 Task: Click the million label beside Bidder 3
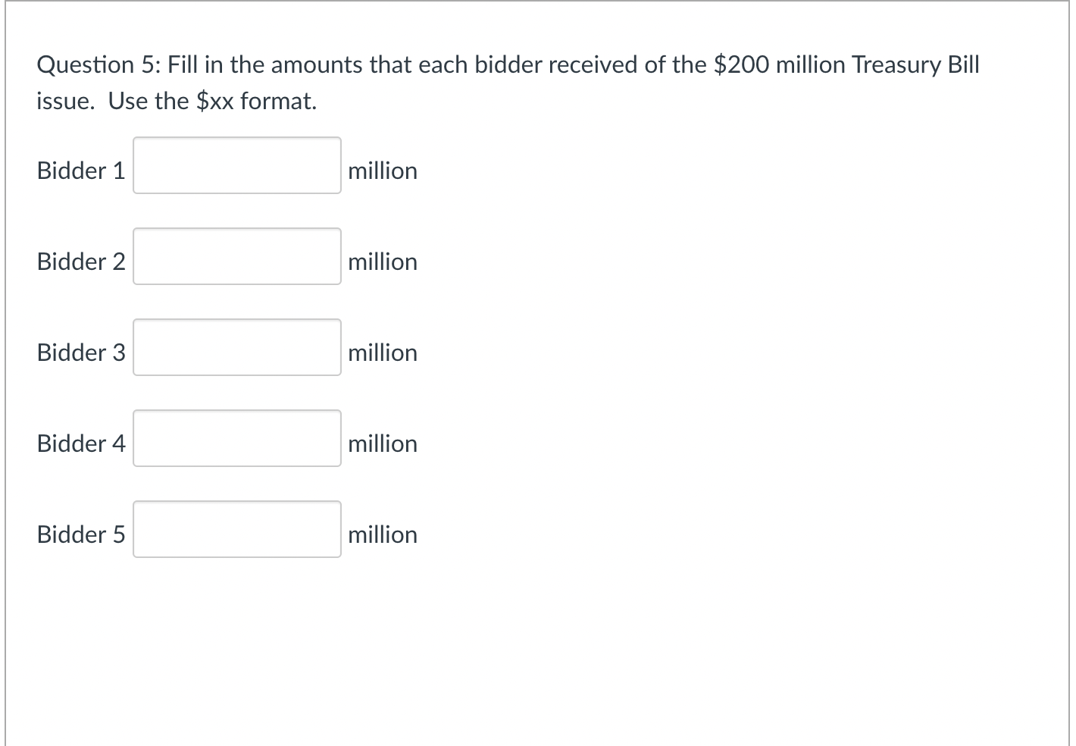382,353
